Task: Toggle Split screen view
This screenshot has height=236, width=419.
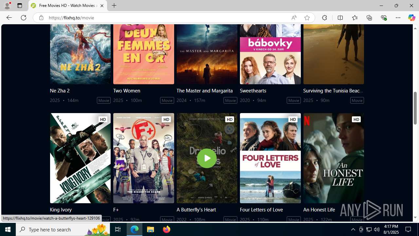Action: point(340,18)
